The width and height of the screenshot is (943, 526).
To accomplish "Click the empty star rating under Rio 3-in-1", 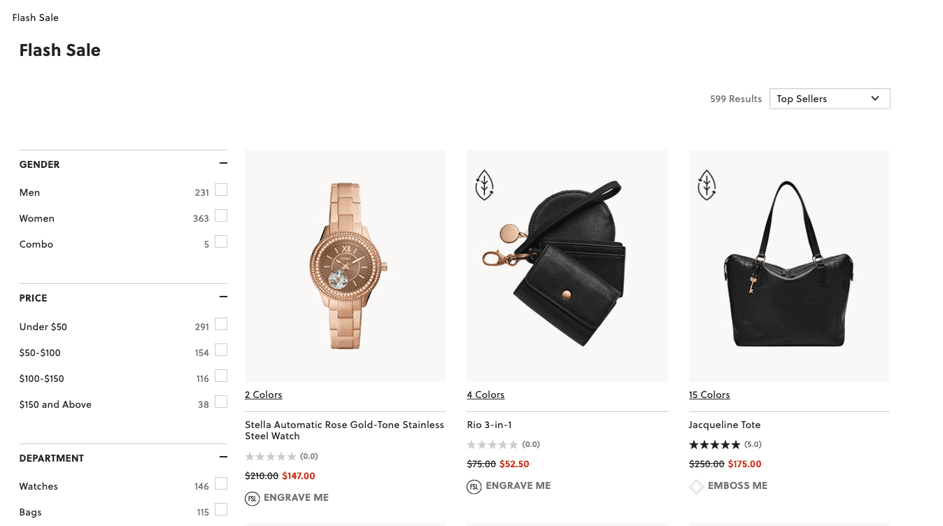I will 493,444.
